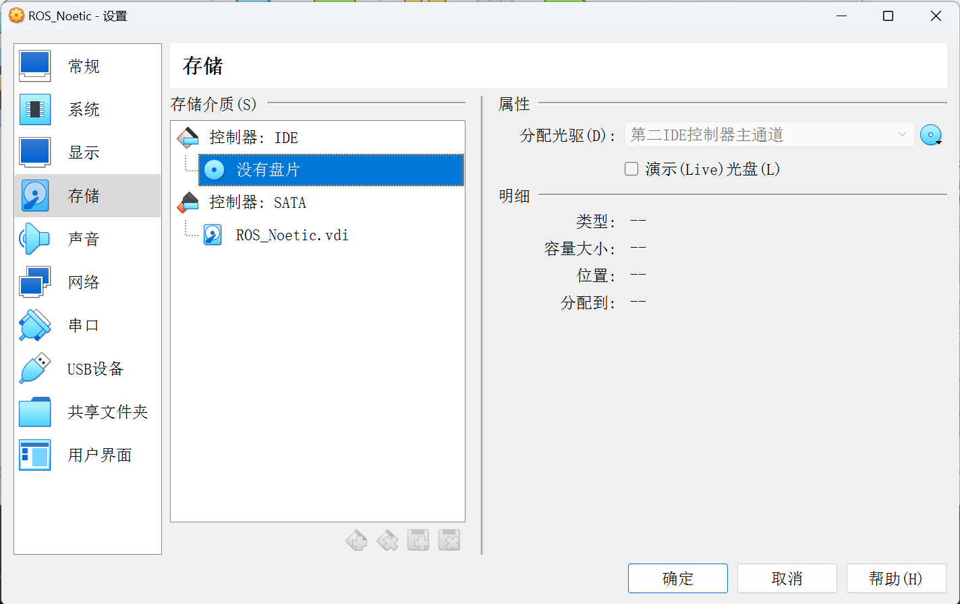
Task: Click the 网络 dual-monitor icon
Action: (35, 282)
